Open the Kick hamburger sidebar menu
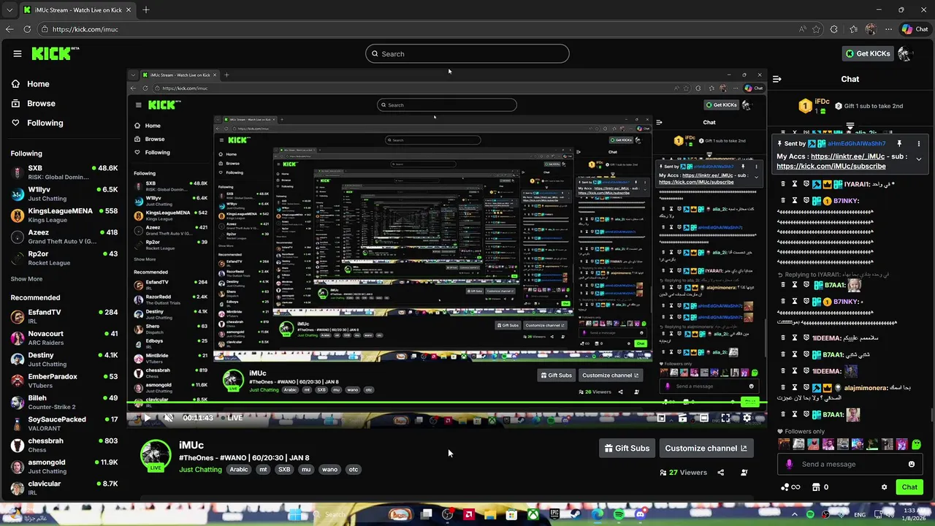Image resolution: width=935 pixels, height=526 pixels. pyautogui.click(x=18, y=53)
